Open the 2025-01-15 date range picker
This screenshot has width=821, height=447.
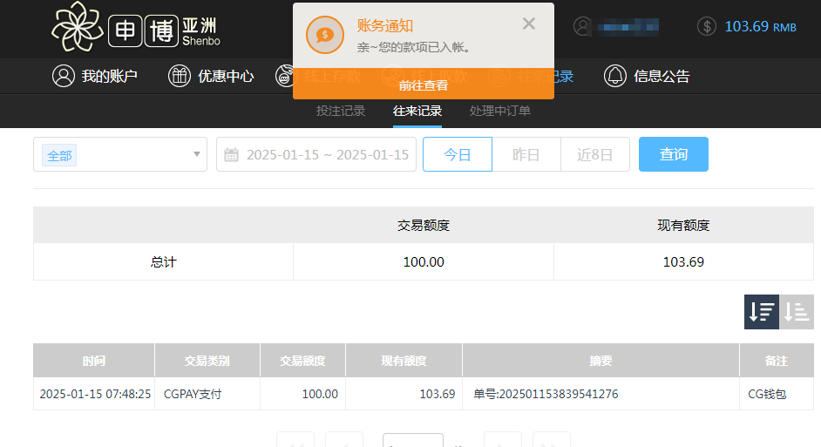click(x=327, y=155)
